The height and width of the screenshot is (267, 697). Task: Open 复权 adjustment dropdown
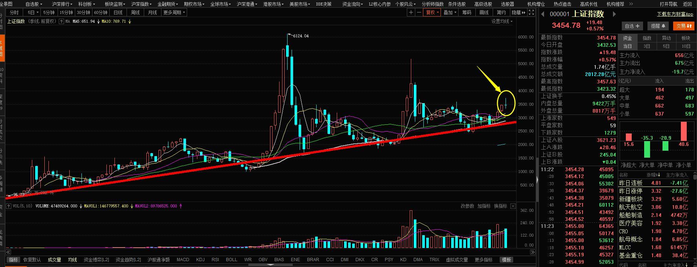pos(432,12)
